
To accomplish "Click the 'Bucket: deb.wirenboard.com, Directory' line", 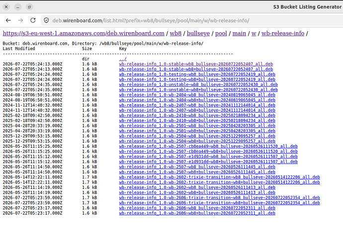I will point(103,44).
